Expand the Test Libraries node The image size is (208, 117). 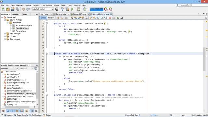pyautogui.click(x=5, y=39)
